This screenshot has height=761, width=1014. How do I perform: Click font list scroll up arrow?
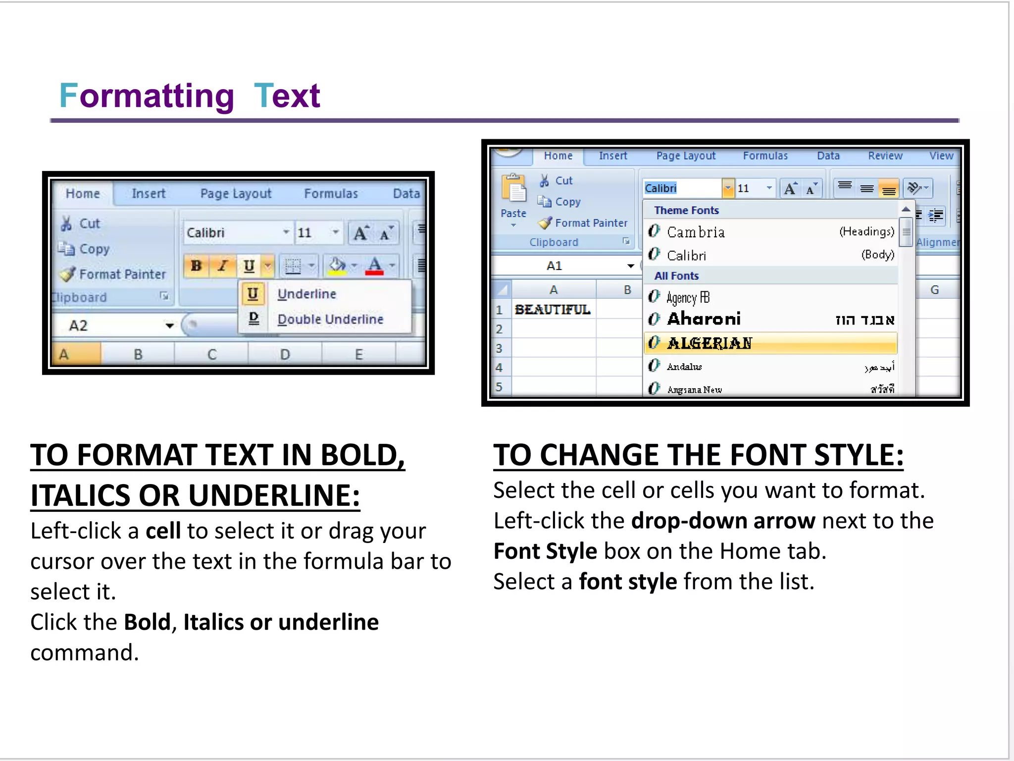[906, 209]
